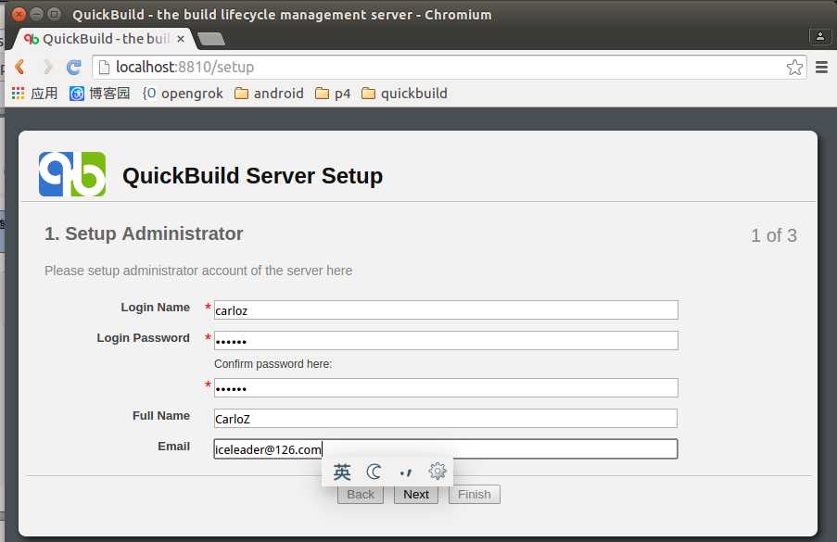Click the "Login Password" label

[x=143, y=337]
